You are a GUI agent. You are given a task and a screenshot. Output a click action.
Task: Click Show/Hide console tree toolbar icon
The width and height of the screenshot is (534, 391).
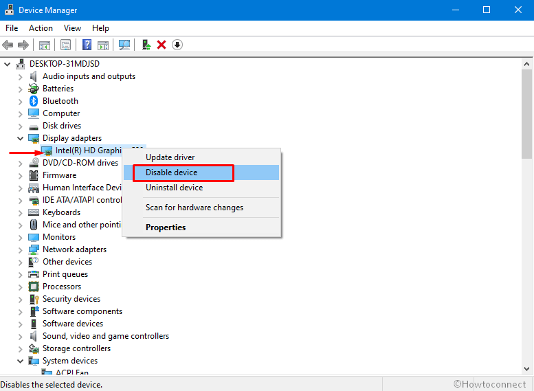45,45
